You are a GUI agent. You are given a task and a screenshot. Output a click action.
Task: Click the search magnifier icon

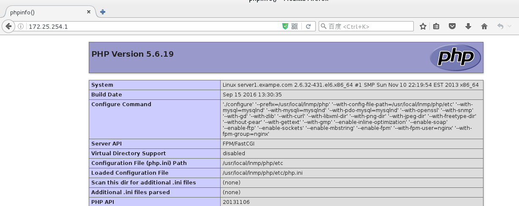324,26
